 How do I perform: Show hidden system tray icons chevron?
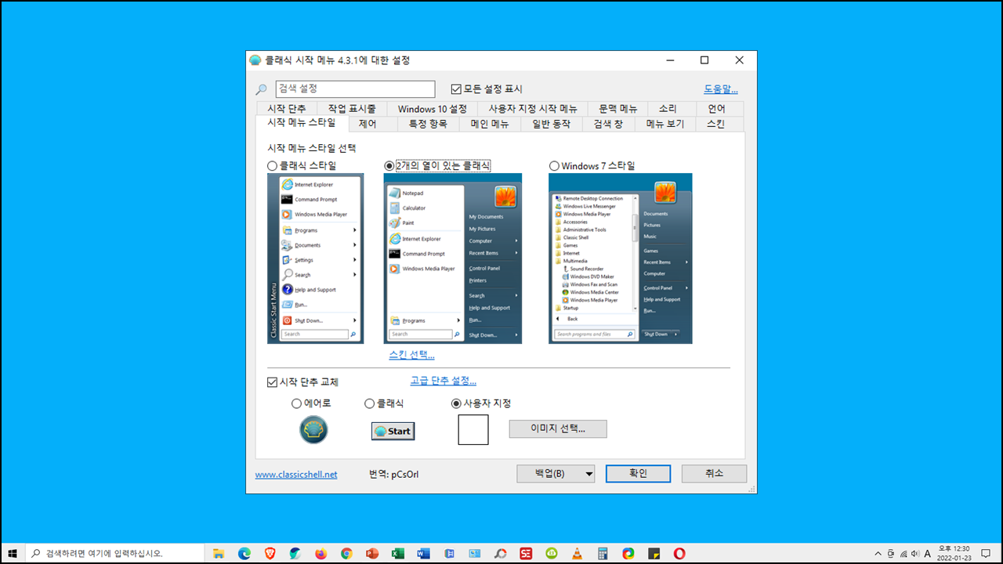coord(878,553)
